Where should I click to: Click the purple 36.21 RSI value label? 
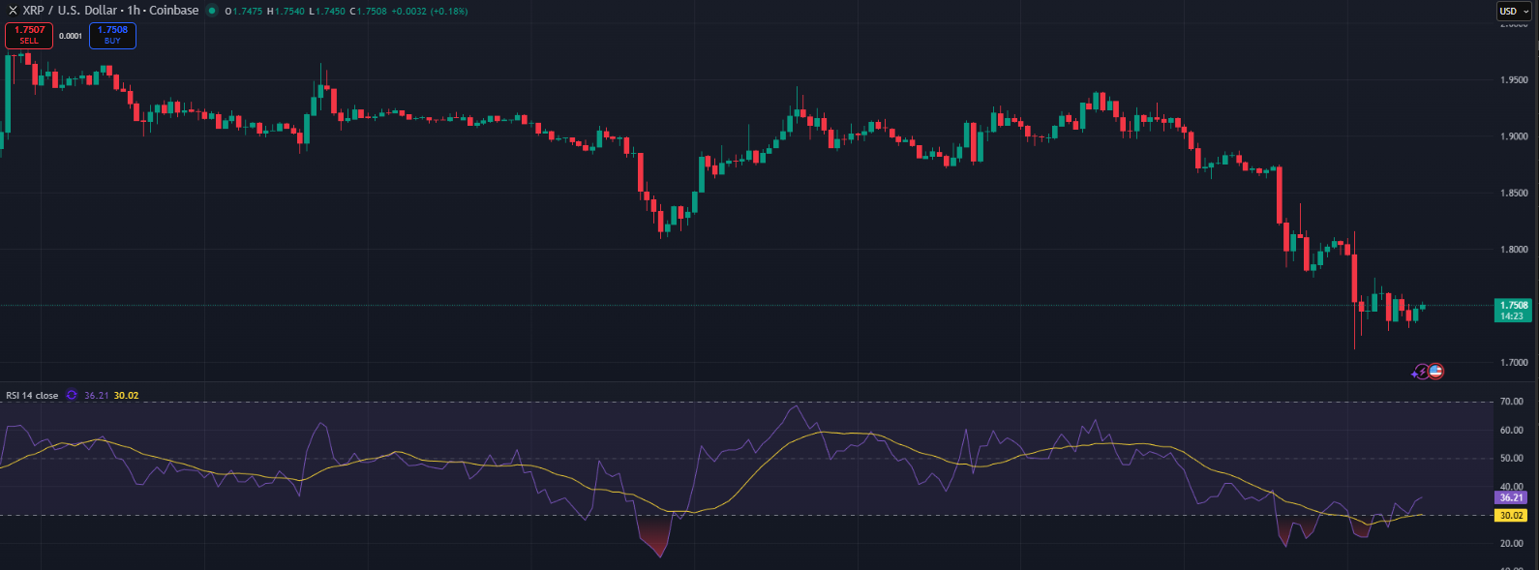pyautogui.click(x=1511, y=497)
